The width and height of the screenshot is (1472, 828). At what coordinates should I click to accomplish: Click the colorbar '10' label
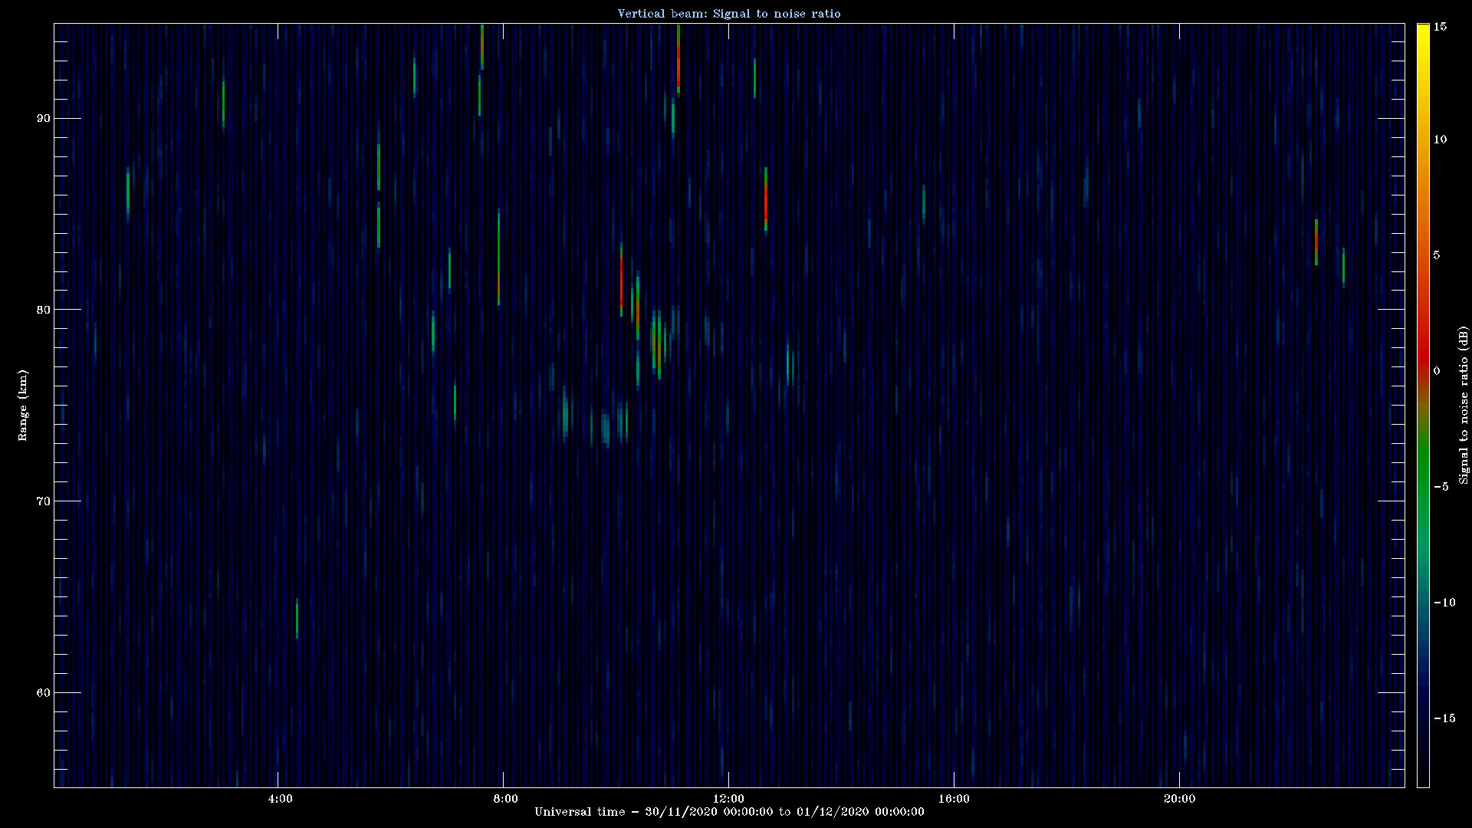(x=1440, y=140)
